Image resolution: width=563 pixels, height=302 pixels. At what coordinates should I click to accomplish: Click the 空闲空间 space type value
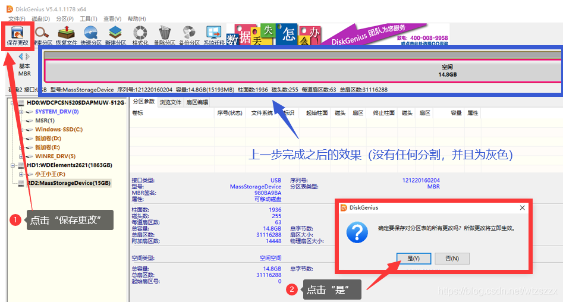coord(271,258)
